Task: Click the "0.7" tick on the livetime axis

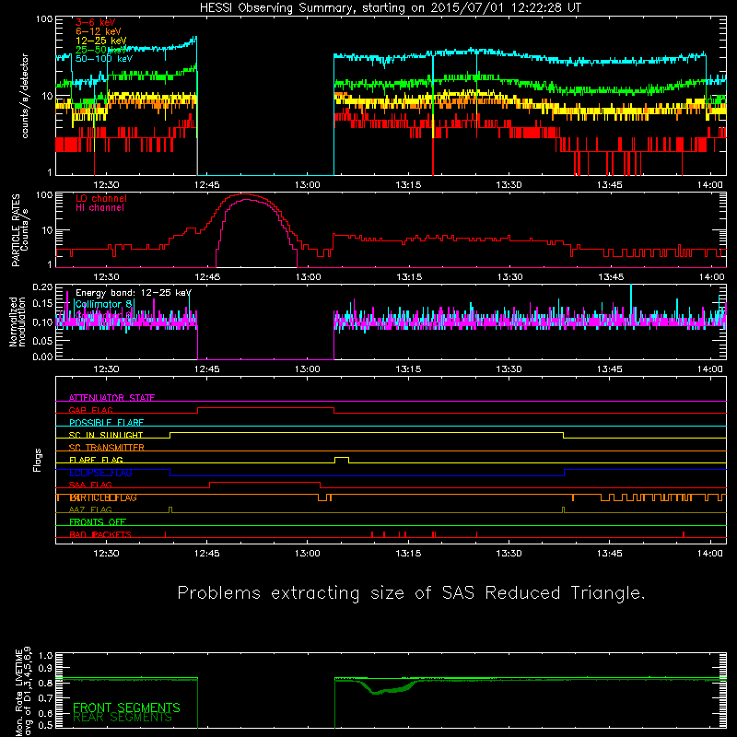Action: pos(45,698)
